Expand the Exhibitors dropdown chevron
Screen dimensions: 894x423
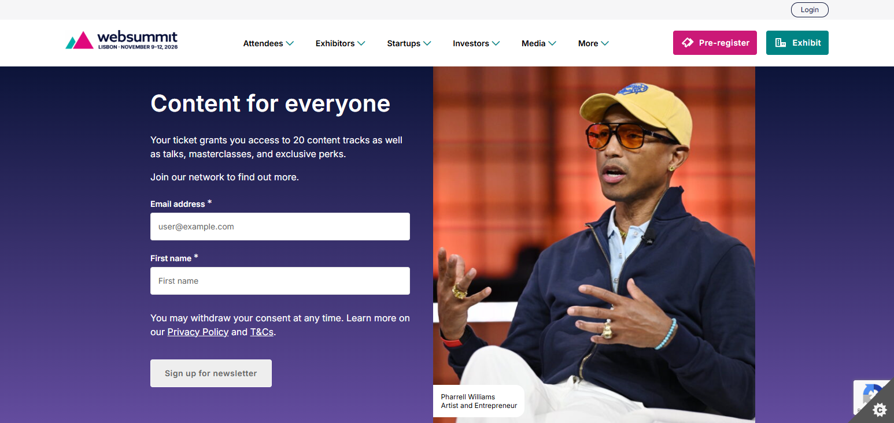point(361,43)
